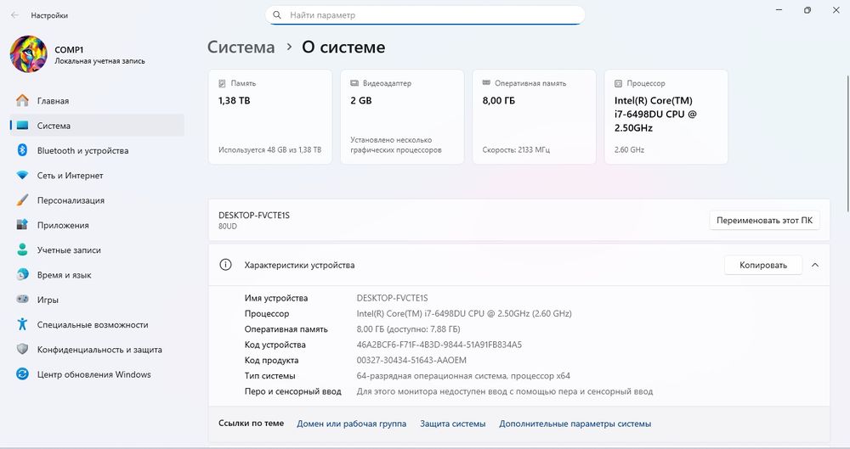Click DESKTOP-FVCTE1S in Имя устройства row
The height and width of the screenshot is (449, 850).
tap(393, 298)
